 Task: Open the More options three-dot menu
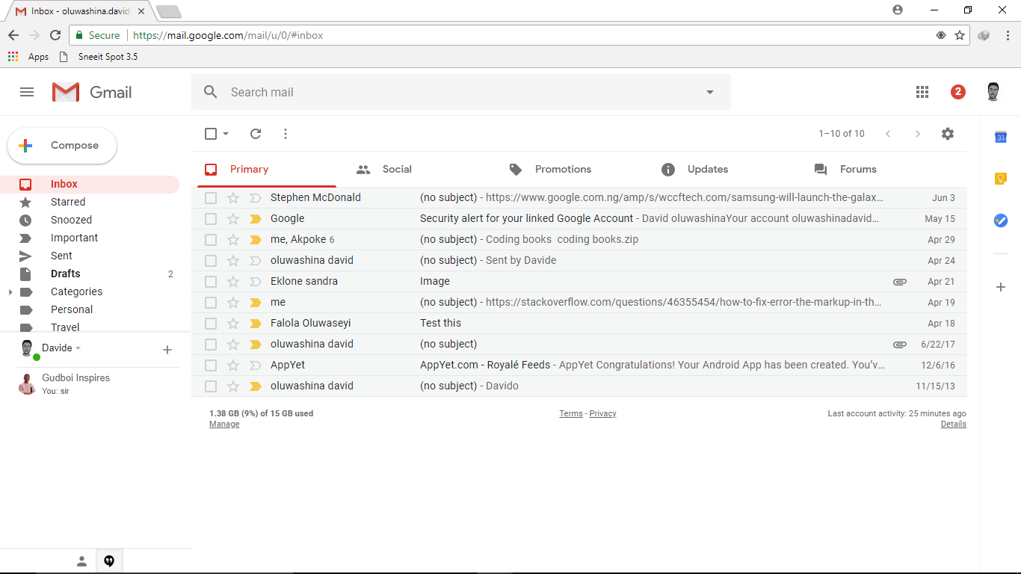(x=286, y=134)
